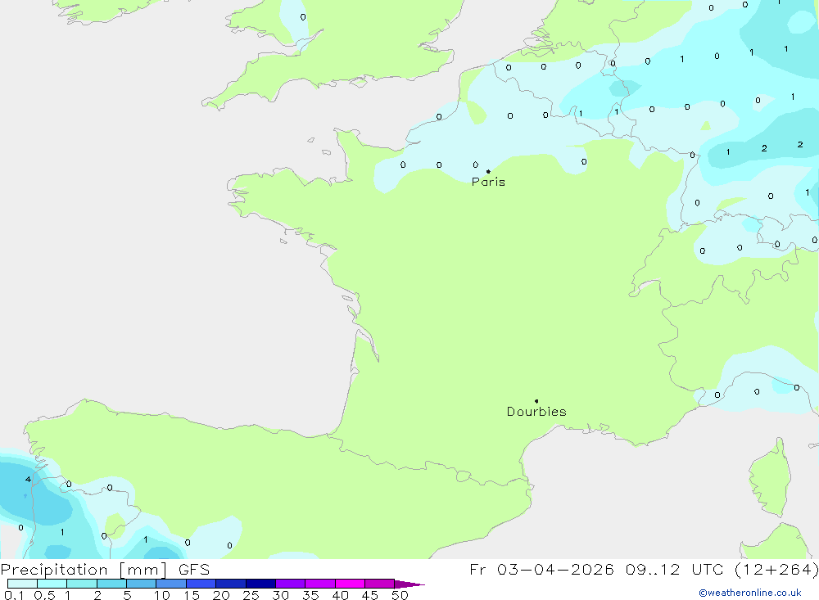This screenshot has height=600, width=819.
Task: Click the '(12+264)' forecast offset text
Action: coord(776,569)
